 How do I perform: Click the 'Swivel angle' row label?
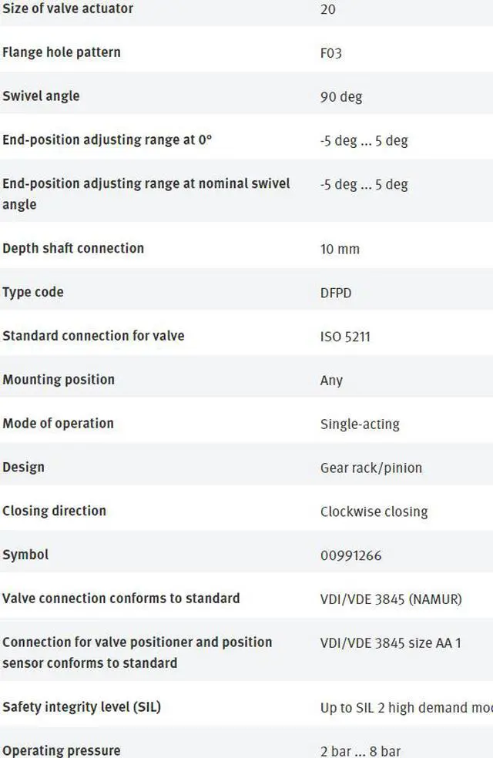(41, 96)
